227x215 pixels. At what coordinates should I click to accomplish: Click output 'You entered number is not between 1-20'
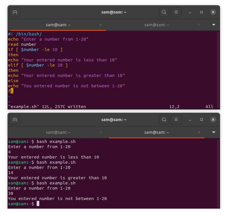point(57,199)
